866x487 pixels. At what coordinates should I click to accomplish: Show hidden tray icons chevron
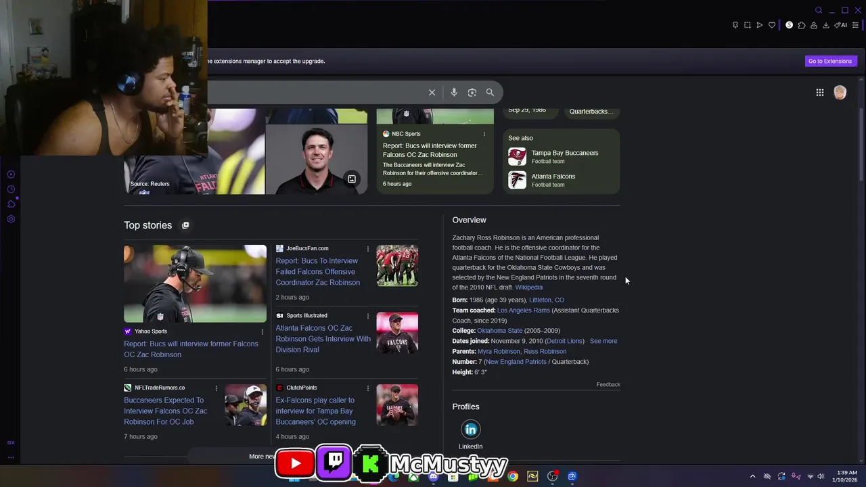pyautogui.click(x=752, y=476)
